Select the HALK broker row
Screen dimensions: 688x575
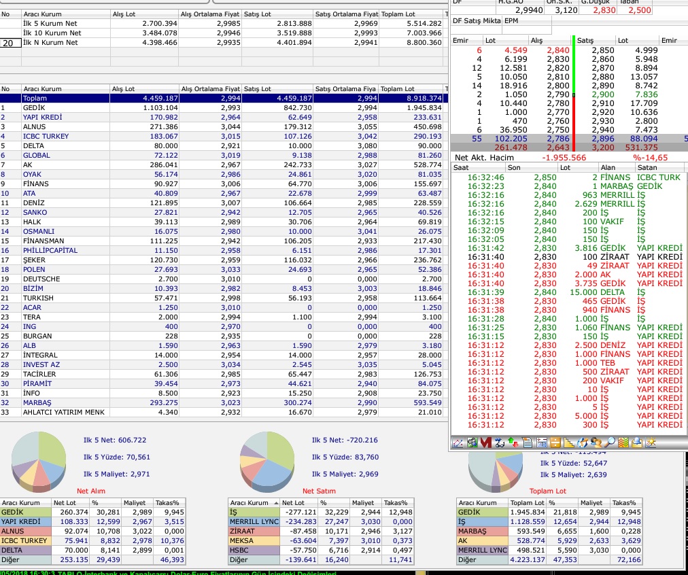pos(224,222)
